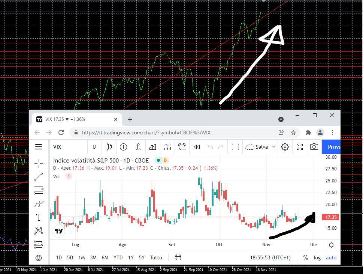Image resolution: width=363 pixels, height=274 pixels.
Task: Select the patterns drawing tool
Action: 39,231
